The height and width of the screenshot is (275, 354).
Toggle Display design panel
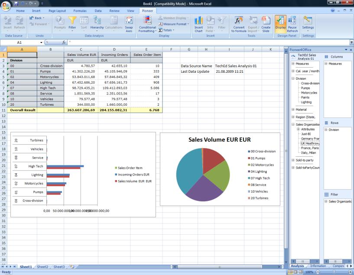coord(280,23)
